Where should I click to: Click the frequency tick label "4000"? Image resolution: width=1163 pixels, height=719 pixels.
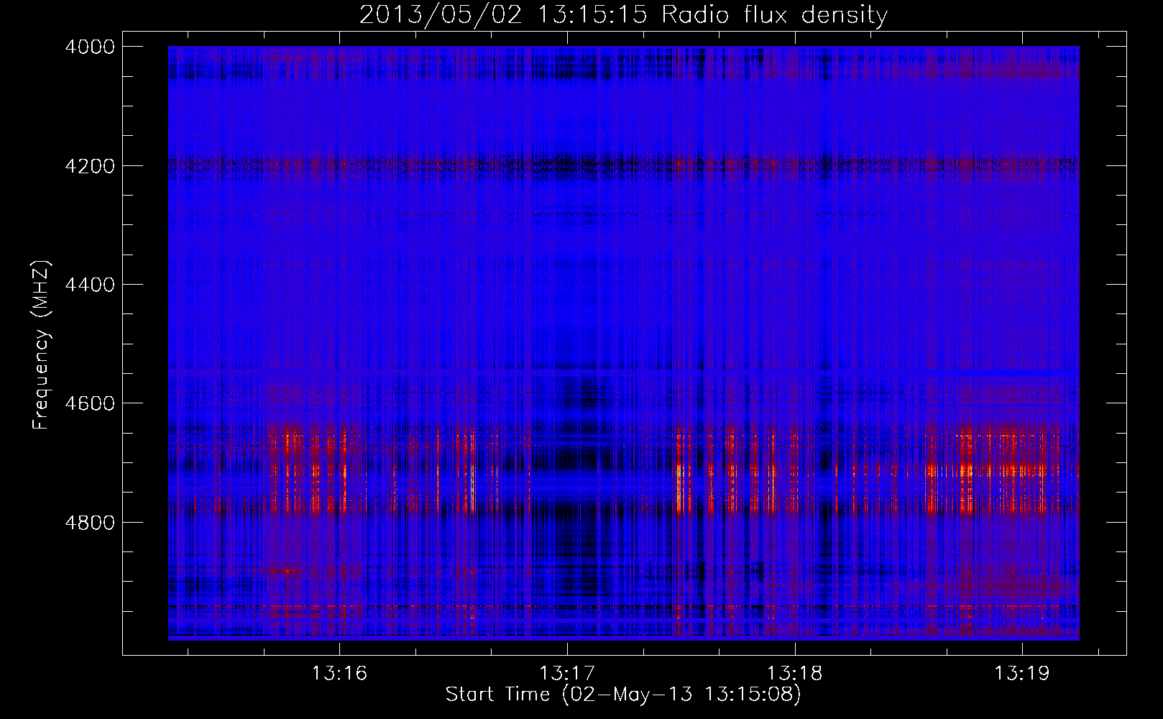[89, 47]
